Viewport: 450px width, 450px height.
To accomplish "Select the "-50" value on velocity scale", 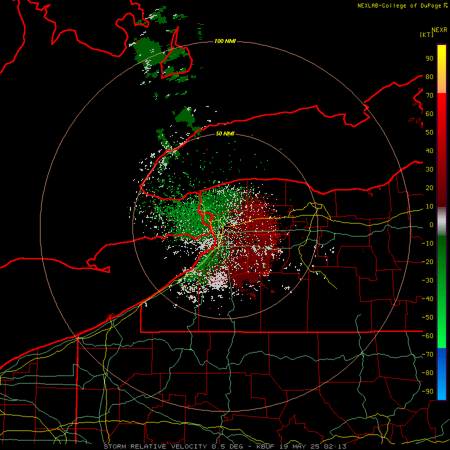I will [427, 317].
